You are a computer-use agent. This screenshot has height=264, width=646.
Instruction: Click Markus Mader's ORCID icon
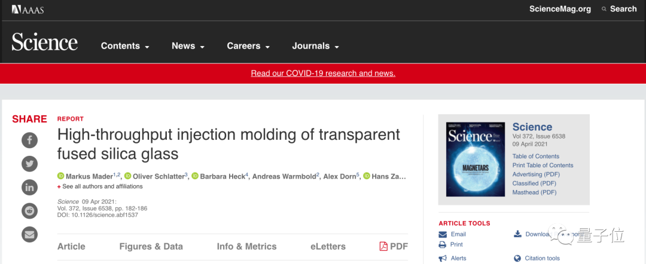[x=60, y=176]
